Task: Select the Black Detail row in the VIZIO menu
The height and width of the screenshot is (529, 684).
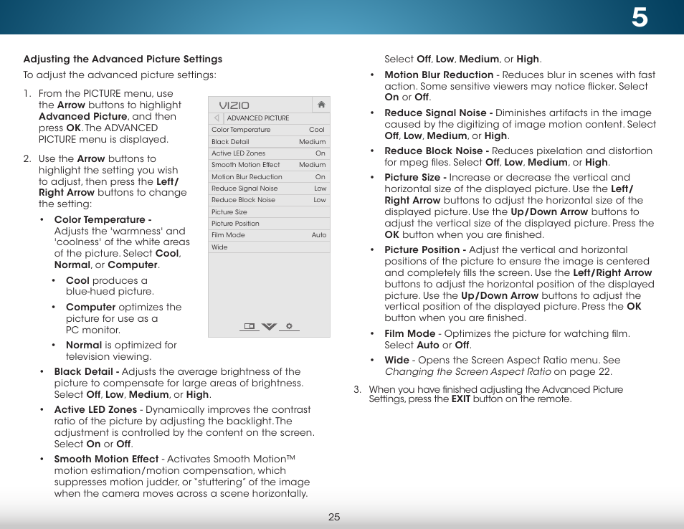Action: click(x=269, y=142)
